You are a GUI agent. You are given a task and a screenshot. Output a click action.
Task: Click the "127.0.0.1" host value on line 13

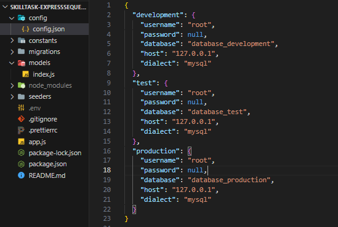[x=193, y=121]
